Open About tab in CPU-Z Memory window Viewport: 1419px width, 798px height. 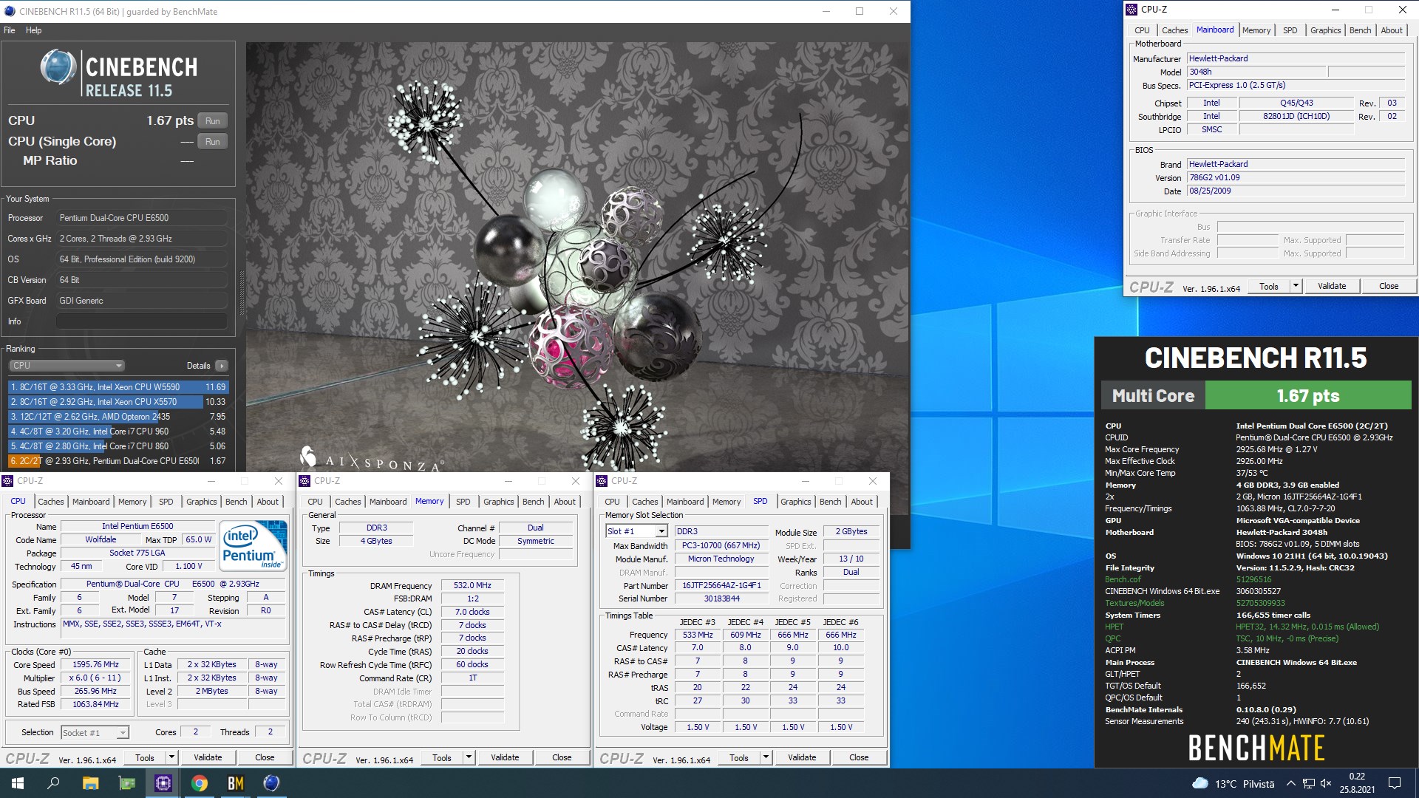tap(565, 502)
